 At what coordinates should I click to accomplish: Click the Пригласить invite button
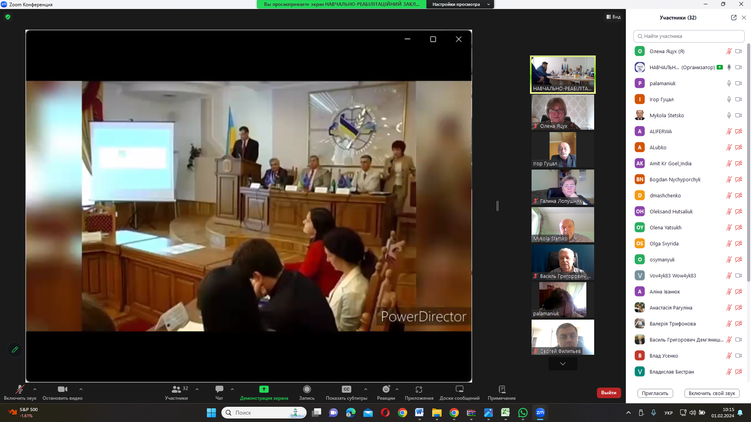click(x=655, y=393)
